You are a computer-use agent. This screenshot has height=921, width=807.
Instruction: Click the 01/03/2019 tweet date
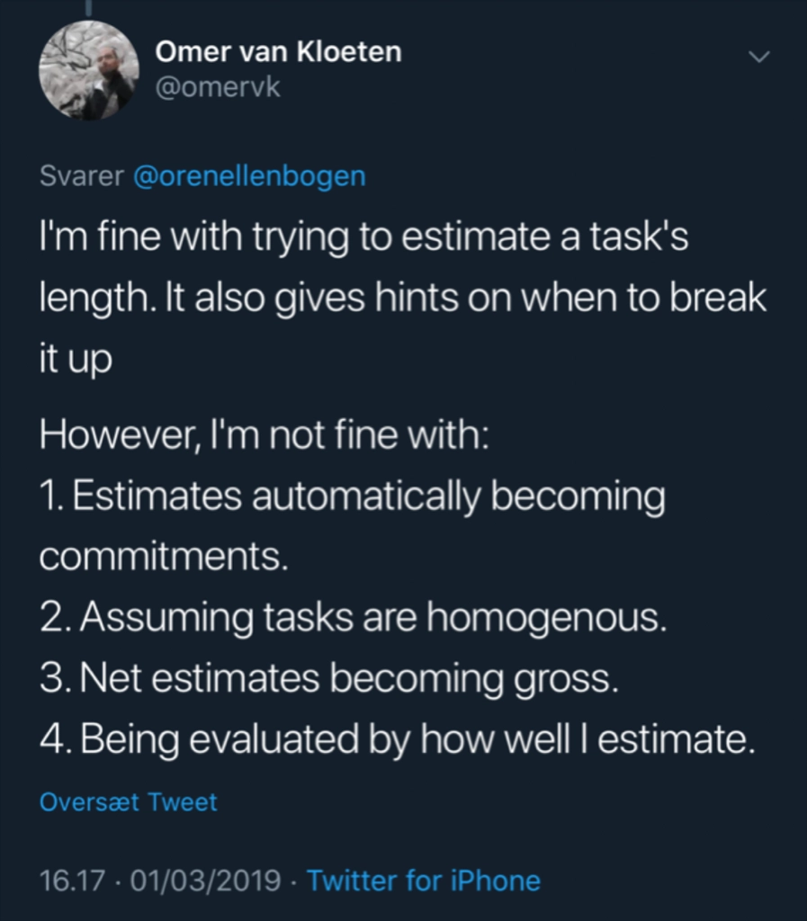205,881
